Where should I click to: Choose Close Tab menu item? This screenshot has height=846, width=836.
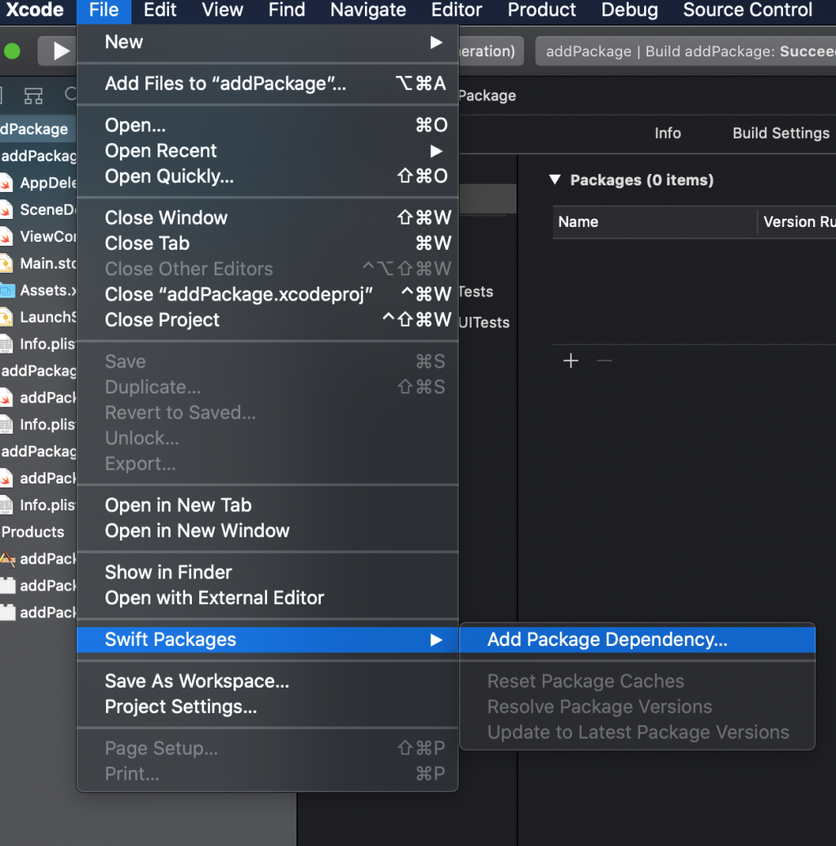tap(268, 243)
